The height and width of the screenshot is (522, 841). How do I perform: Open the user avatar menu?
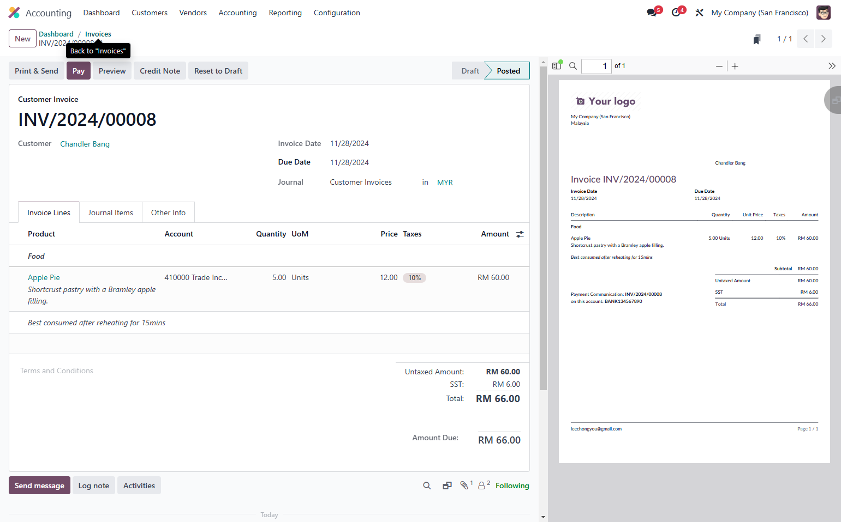(823, 13)
